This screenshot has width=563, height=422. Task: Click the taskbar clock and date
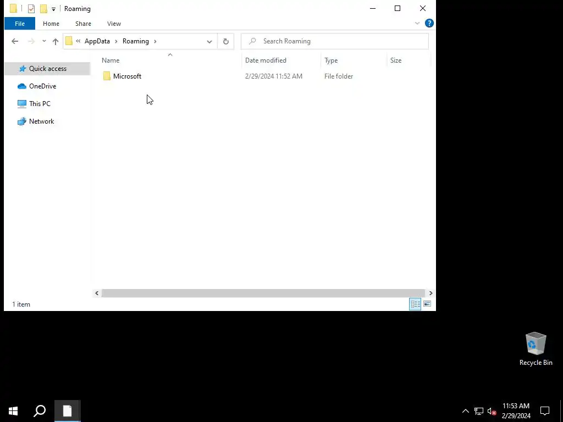click(516, 411)
